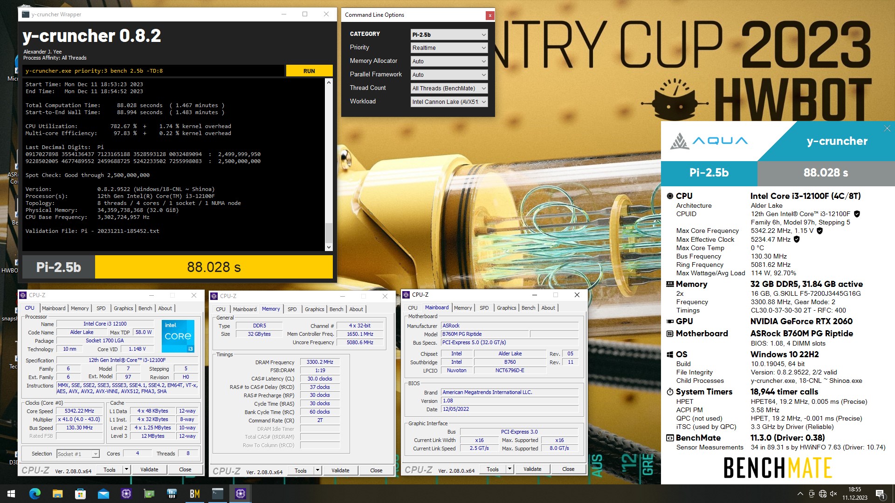The width and height of the screenshot is (895, 503).
Task: Switch to the CPU tab in the CPU-Z Mainboard window
Action: pos(413,308)
